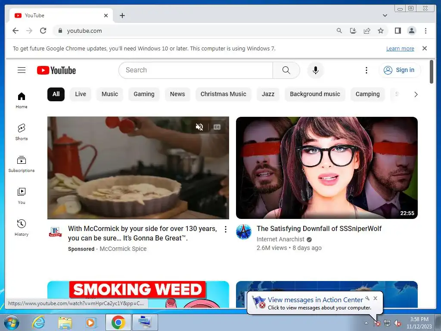This screenshot has height=331, width=441.
Task: Search with your voice microphone
Action: [316, 70]
